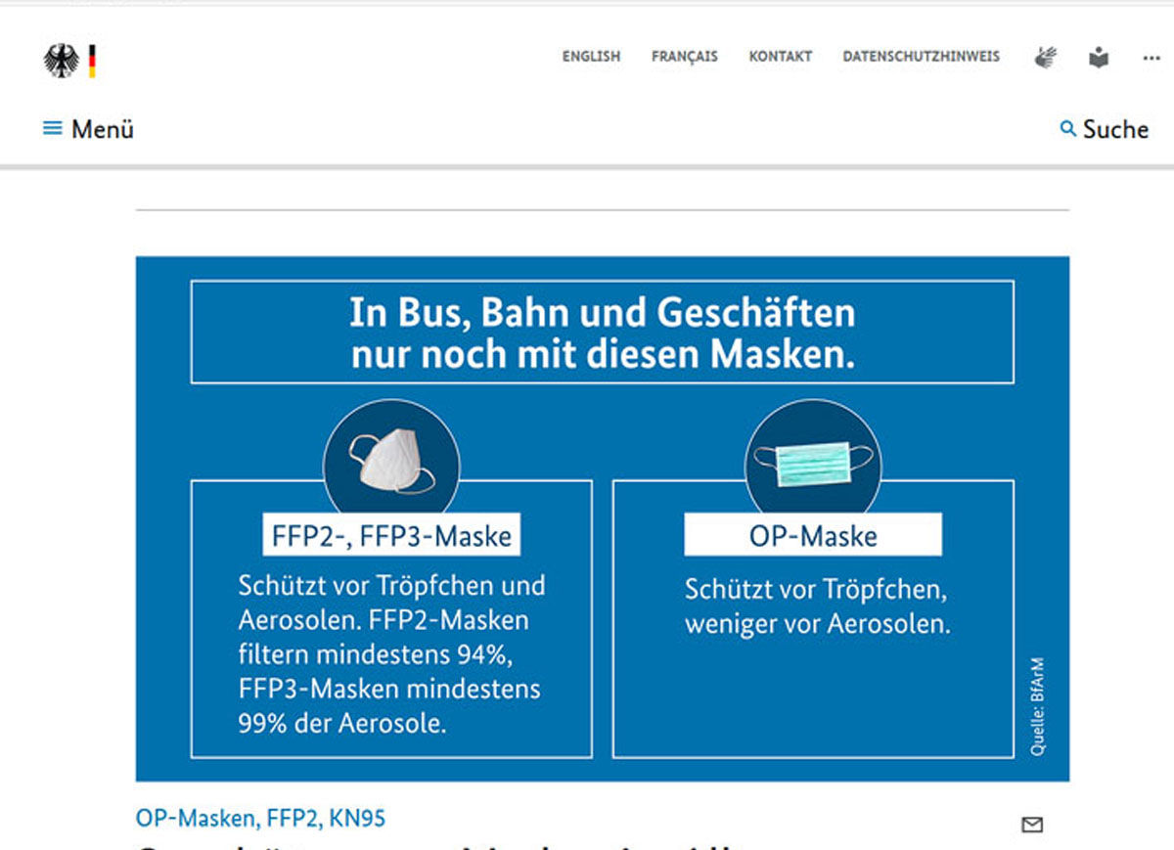Switch language to ENGLISH
Image resolution: width=1174 pixels, height=850 pixels.
591,57
